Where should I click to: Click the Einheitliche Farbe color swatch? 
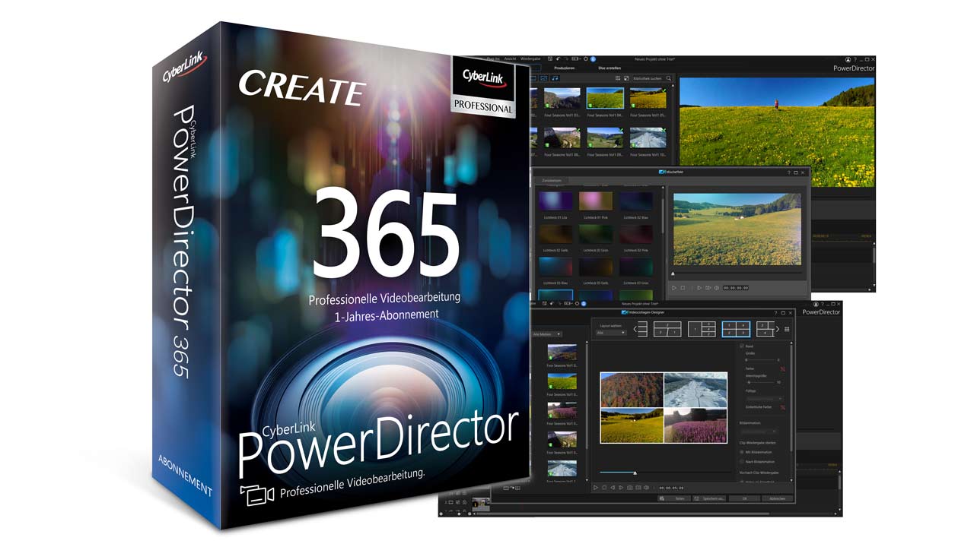point(783,406)
